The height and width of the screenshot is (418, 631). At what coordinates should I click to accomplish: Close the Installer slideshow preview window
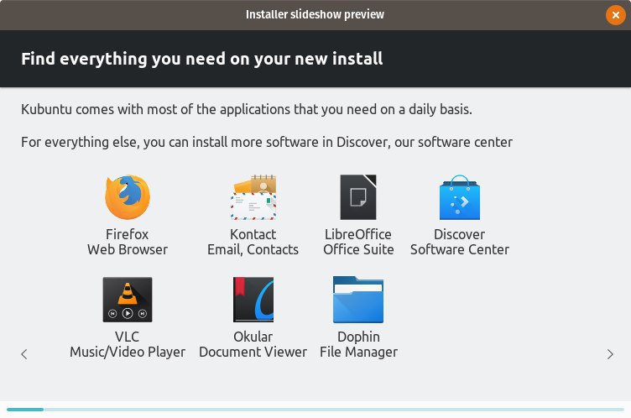coord(616,15)
